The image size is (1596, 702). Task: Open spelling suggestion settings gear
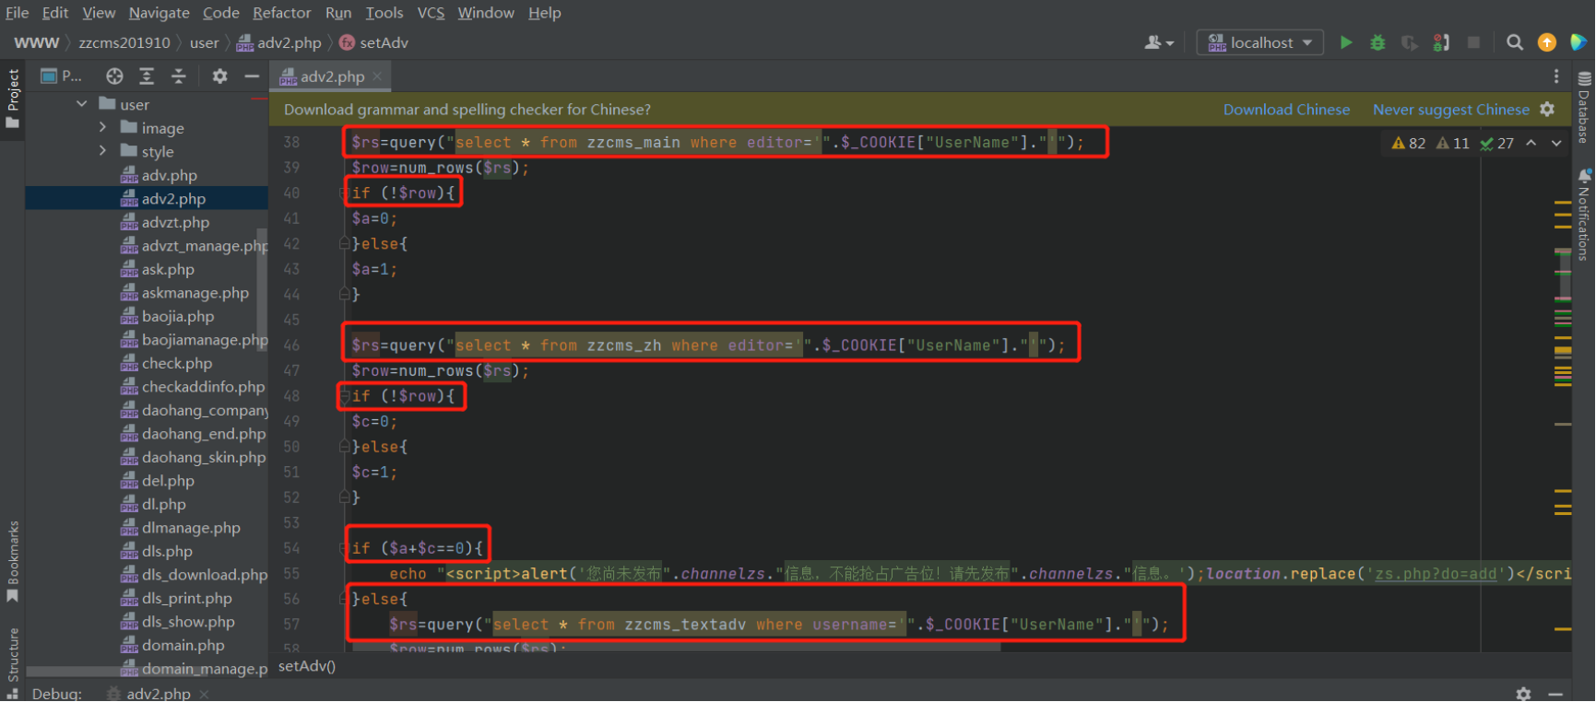1547,110
